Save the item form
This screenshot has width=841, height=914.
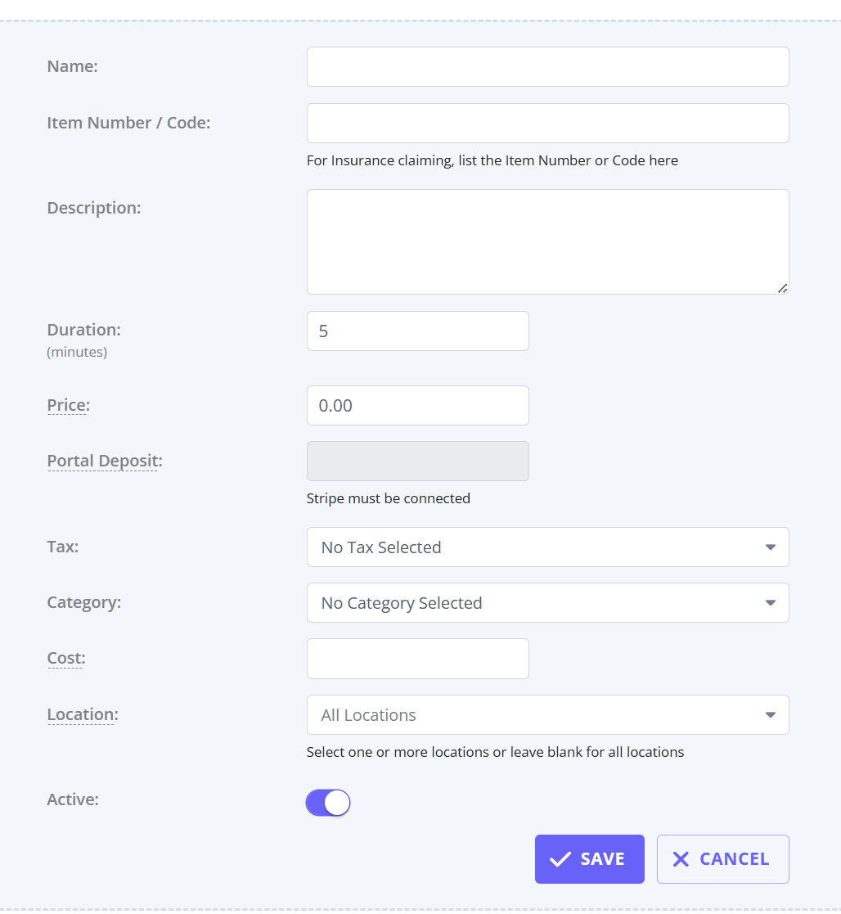[589, 859]
